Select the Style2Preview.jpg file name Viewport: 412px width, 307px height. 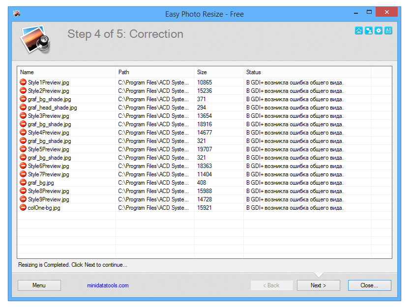point(49,91)
